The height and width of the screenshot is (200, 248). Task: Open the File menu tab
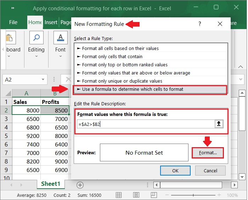click(x=13, y=22)
